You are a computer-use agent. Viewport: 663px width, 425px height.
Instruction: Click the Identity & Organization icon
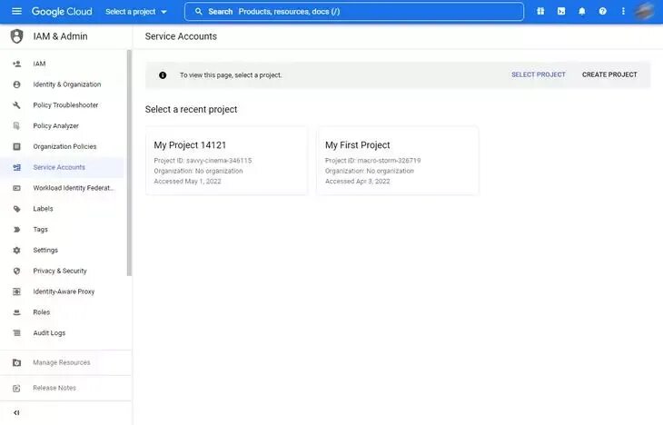click(x=17, y=84)
